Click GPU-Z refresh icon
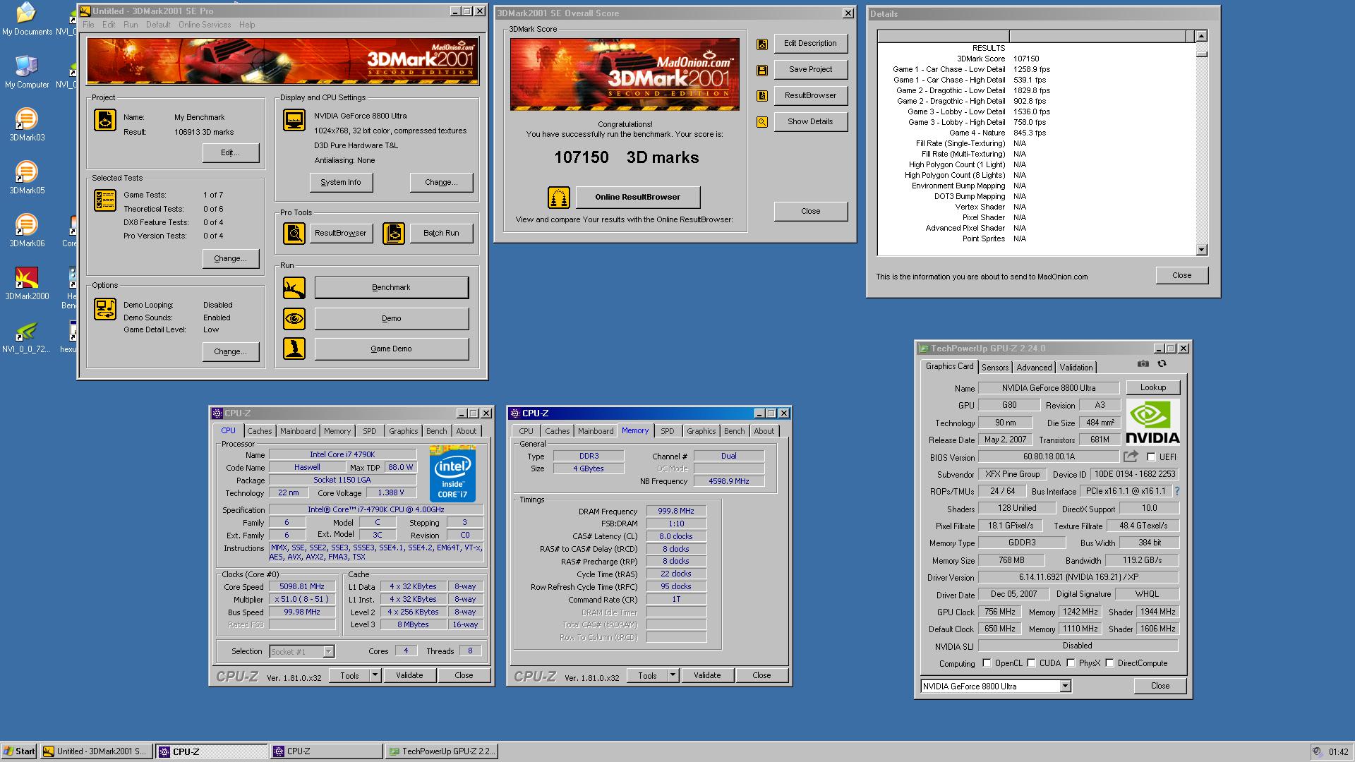Viewport: 1355px width, 762px height. [1162, 364]
